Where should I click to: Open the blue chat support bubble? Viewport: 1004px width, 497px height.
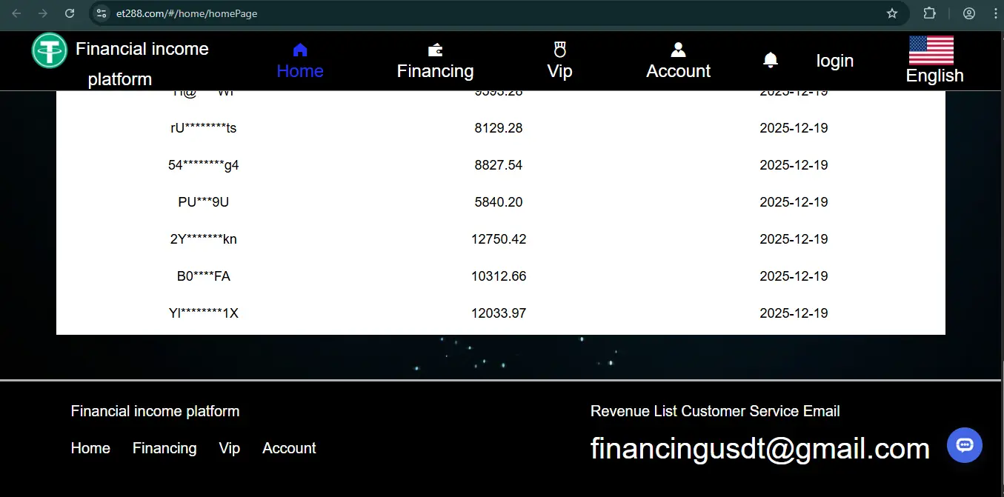pos(964,446)
